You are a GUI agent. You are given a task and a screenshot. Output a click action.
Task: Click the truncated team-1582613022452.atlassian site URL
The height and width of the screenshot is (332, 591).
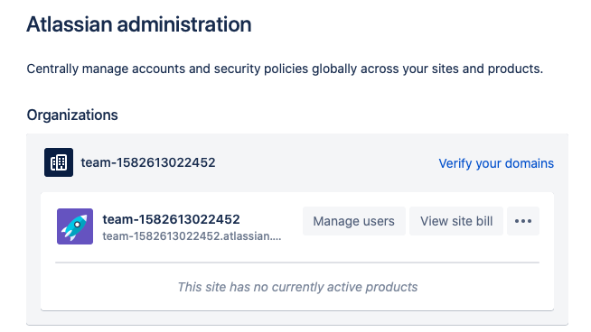(x=192, y=236)
